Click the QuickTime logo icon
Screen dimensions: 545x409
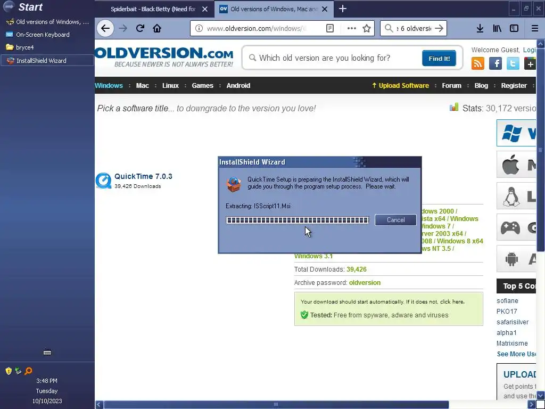click(103, 181)
